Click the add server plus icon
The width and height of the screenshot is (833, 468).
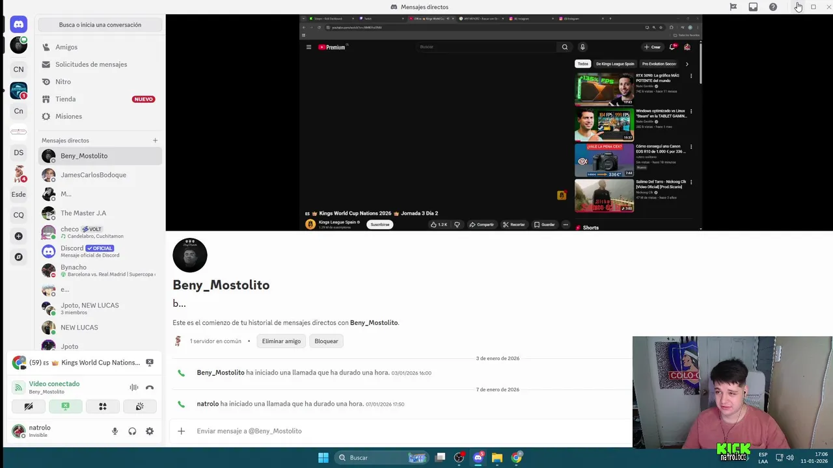18,236
